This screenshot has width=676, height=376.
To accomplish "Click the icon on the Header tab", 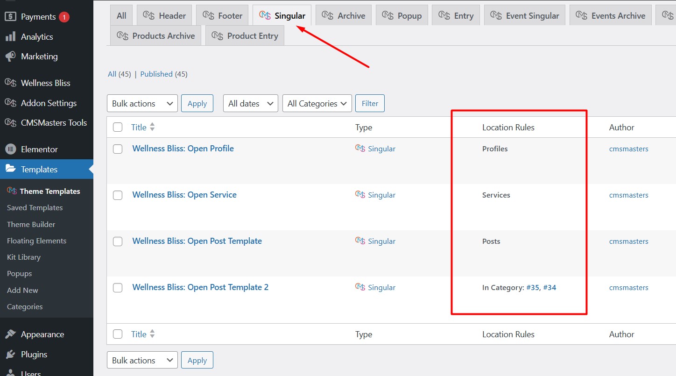I will (x=148, y=15).
